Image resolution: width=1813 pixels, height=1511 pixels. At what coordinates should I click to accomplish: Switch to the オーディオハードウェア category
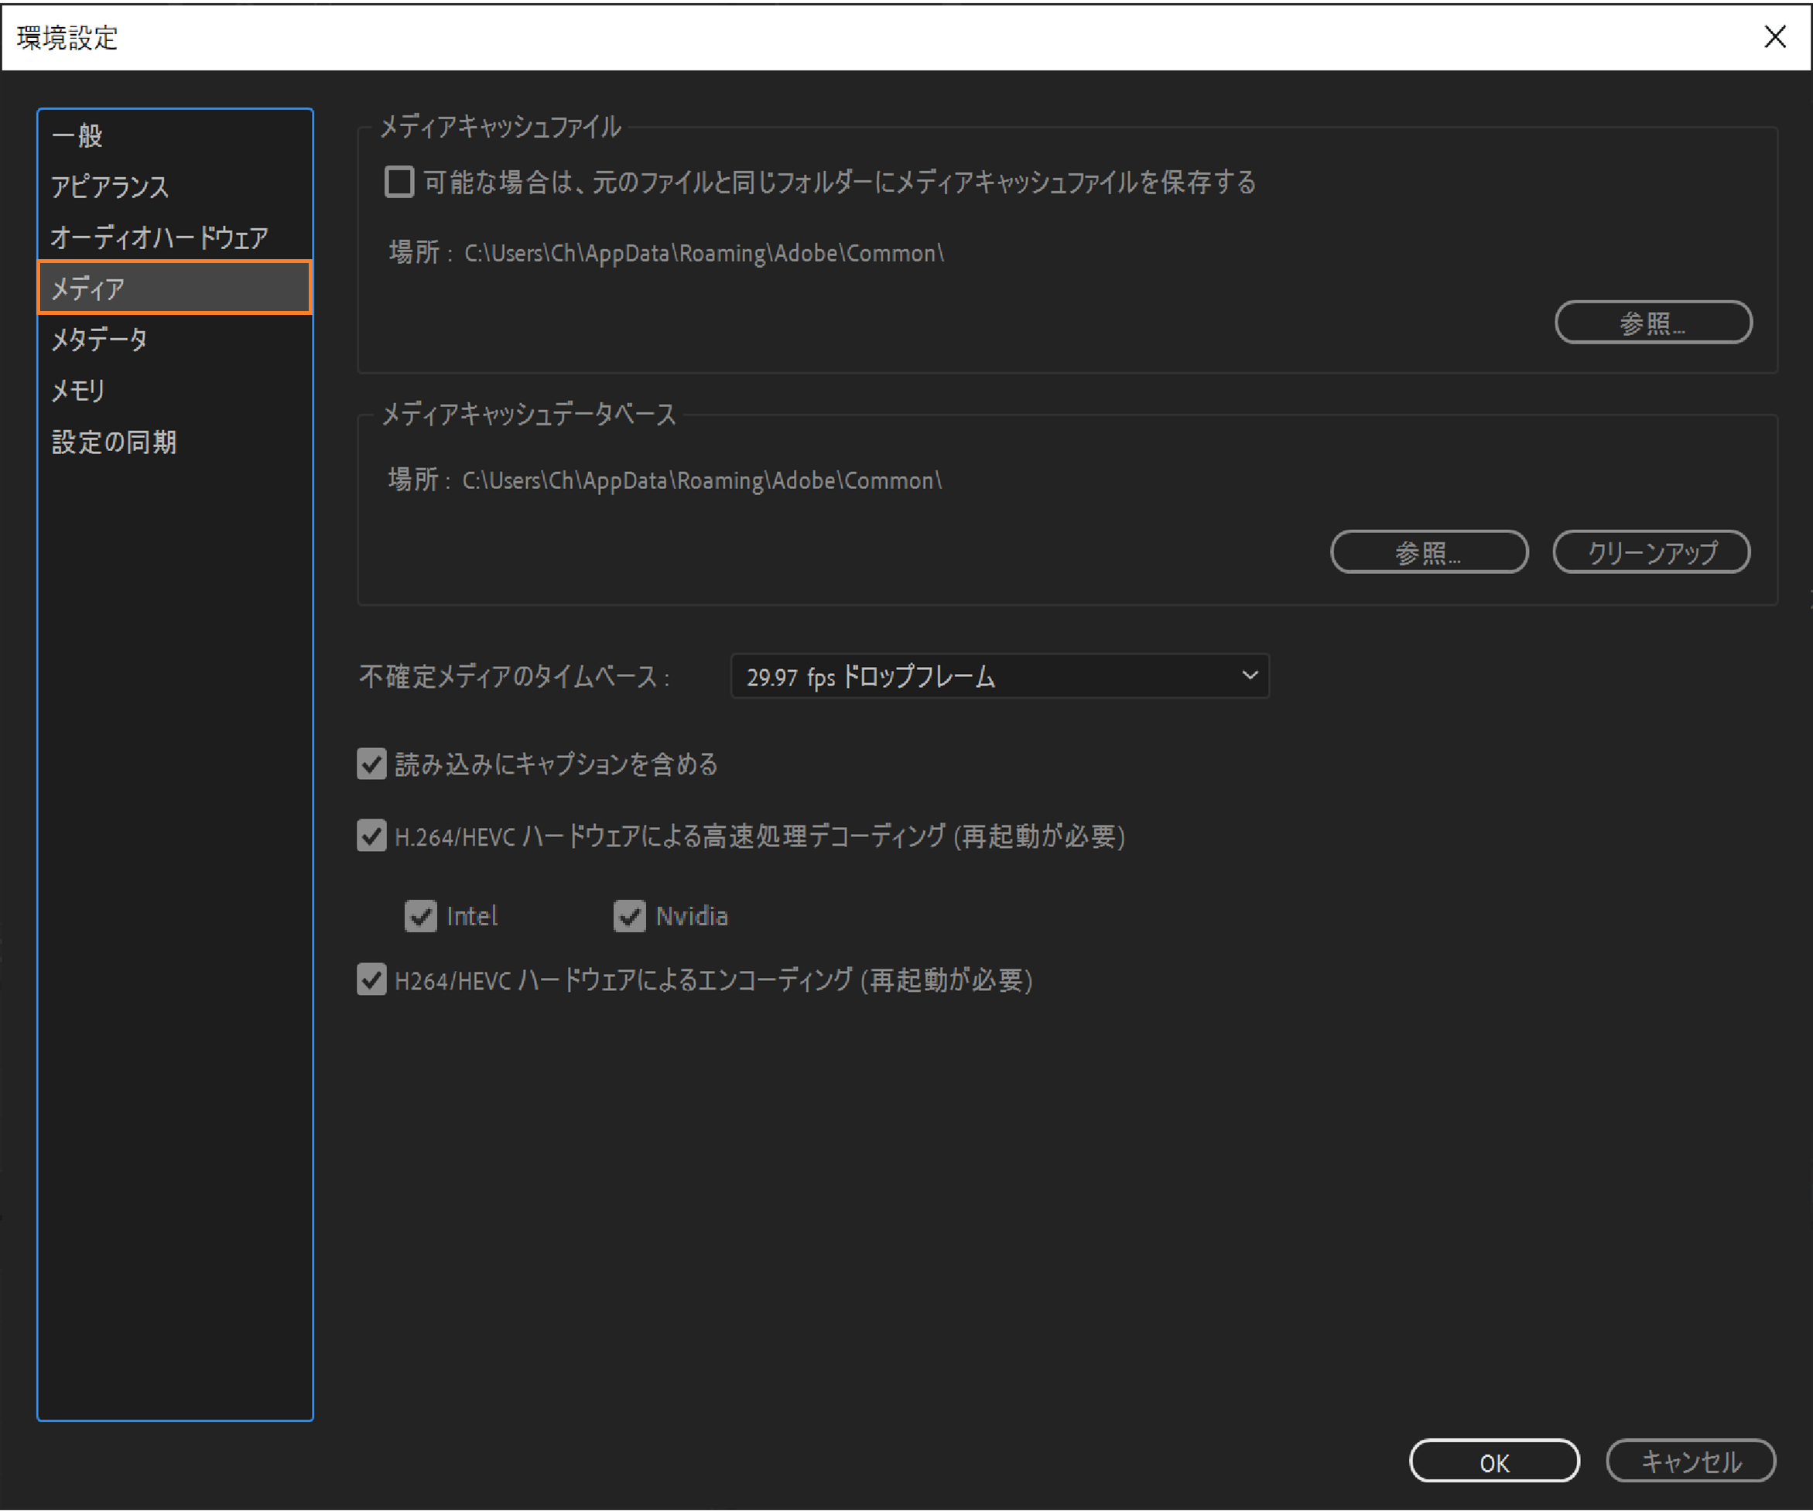159,238
